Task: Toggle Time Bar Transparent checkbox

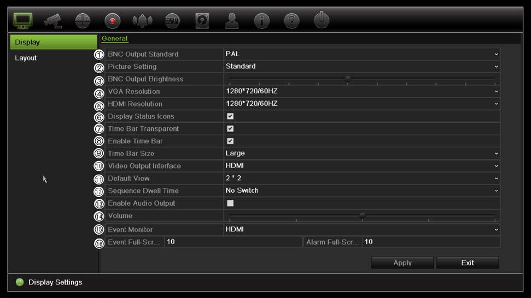Action: (x=230, y=129)
